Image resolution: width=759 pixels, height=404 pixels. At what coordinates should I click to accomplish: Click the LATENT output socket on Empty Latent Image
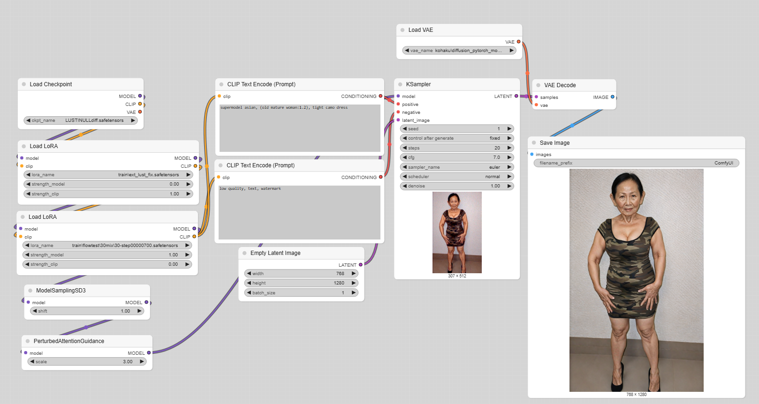360,265
